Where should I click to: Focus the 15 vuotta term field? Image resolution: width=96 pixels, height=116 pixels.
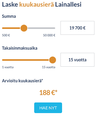coord(77,60)
